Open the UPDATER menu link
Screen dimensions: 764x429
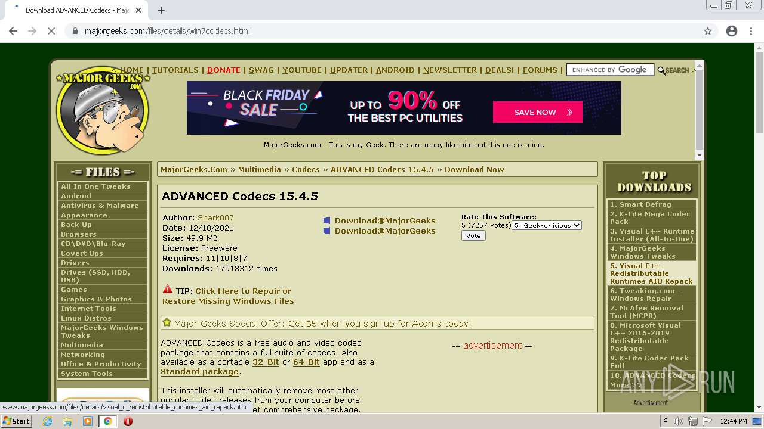pos(349,70)
